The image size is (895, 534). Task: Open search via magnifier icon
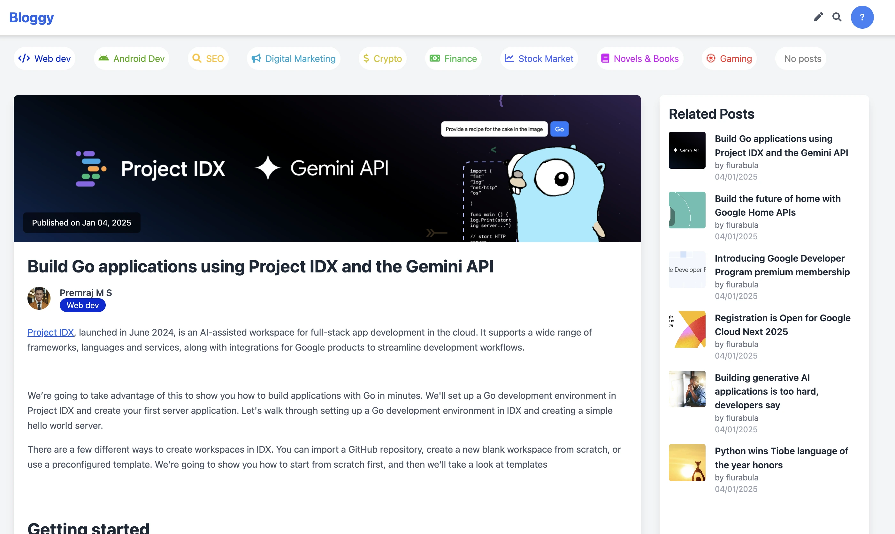[837, 17]
